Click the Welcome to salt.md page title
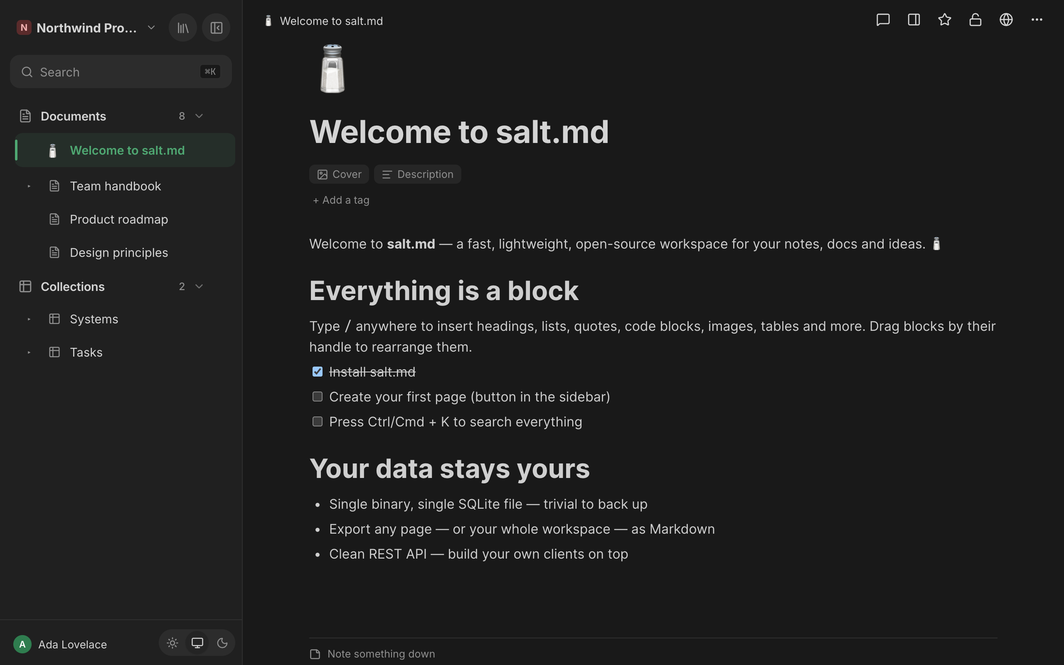The image size is (1064, 665). coord(459,131)
